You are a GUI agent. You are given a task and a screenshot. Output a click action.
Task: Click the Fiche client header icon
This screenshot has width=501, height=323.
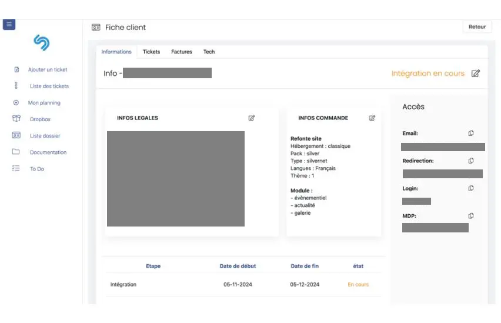coord(96,27)
